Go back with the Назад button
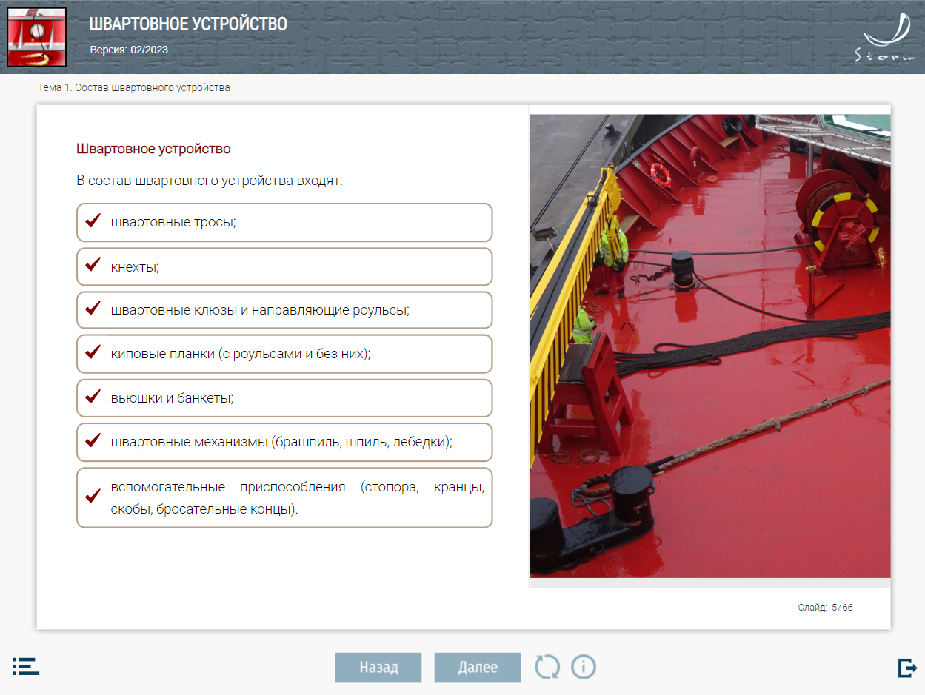 pyautogui.click(x=378, y=668)
